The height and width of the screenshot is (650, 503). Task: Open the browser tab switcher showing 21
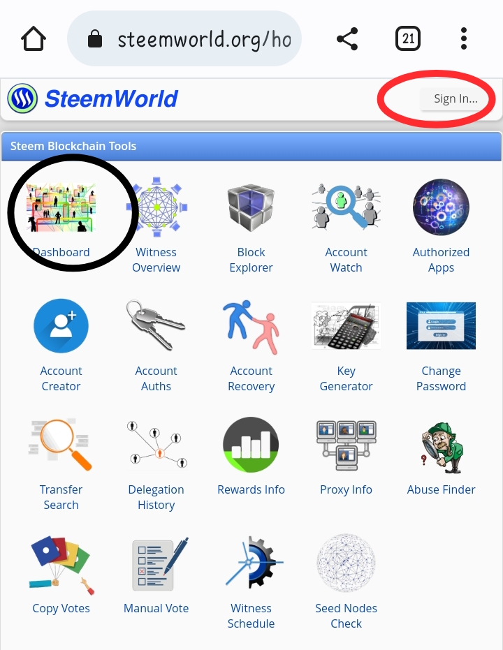(x=408, y=38)
